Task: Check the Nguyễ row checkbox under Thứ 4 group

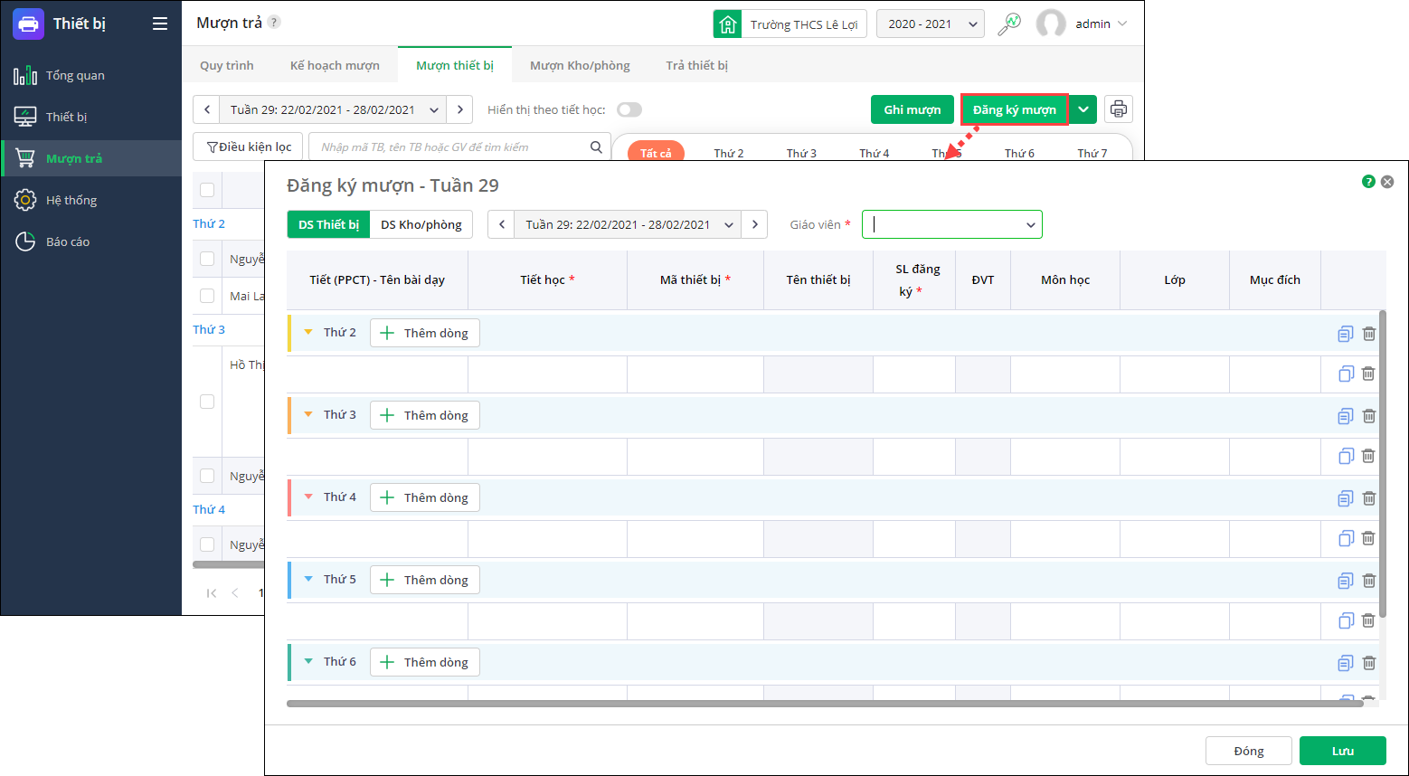Action: coord(207,544)
